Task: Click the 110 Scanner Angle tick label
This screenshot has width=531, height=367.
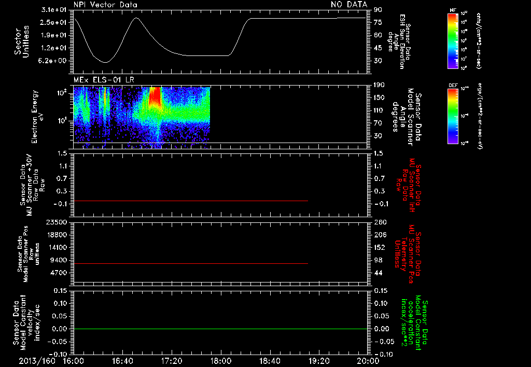Action: coord(380,110)
